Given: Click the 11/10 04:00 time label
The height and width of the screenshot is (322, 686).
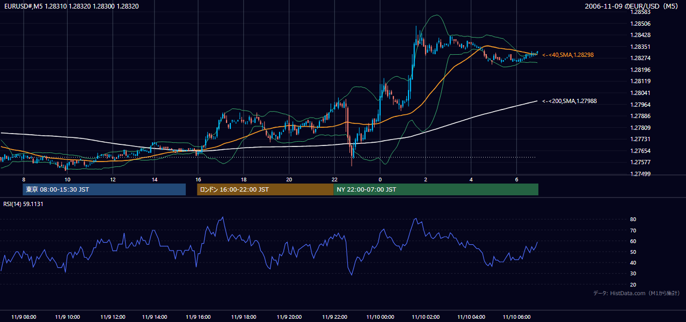Looking at the screenshot, I should (471, 317).
